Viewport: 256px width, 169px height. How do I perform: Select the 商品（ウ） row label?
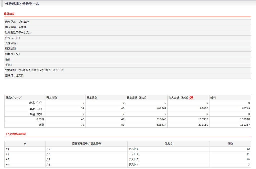36,114
